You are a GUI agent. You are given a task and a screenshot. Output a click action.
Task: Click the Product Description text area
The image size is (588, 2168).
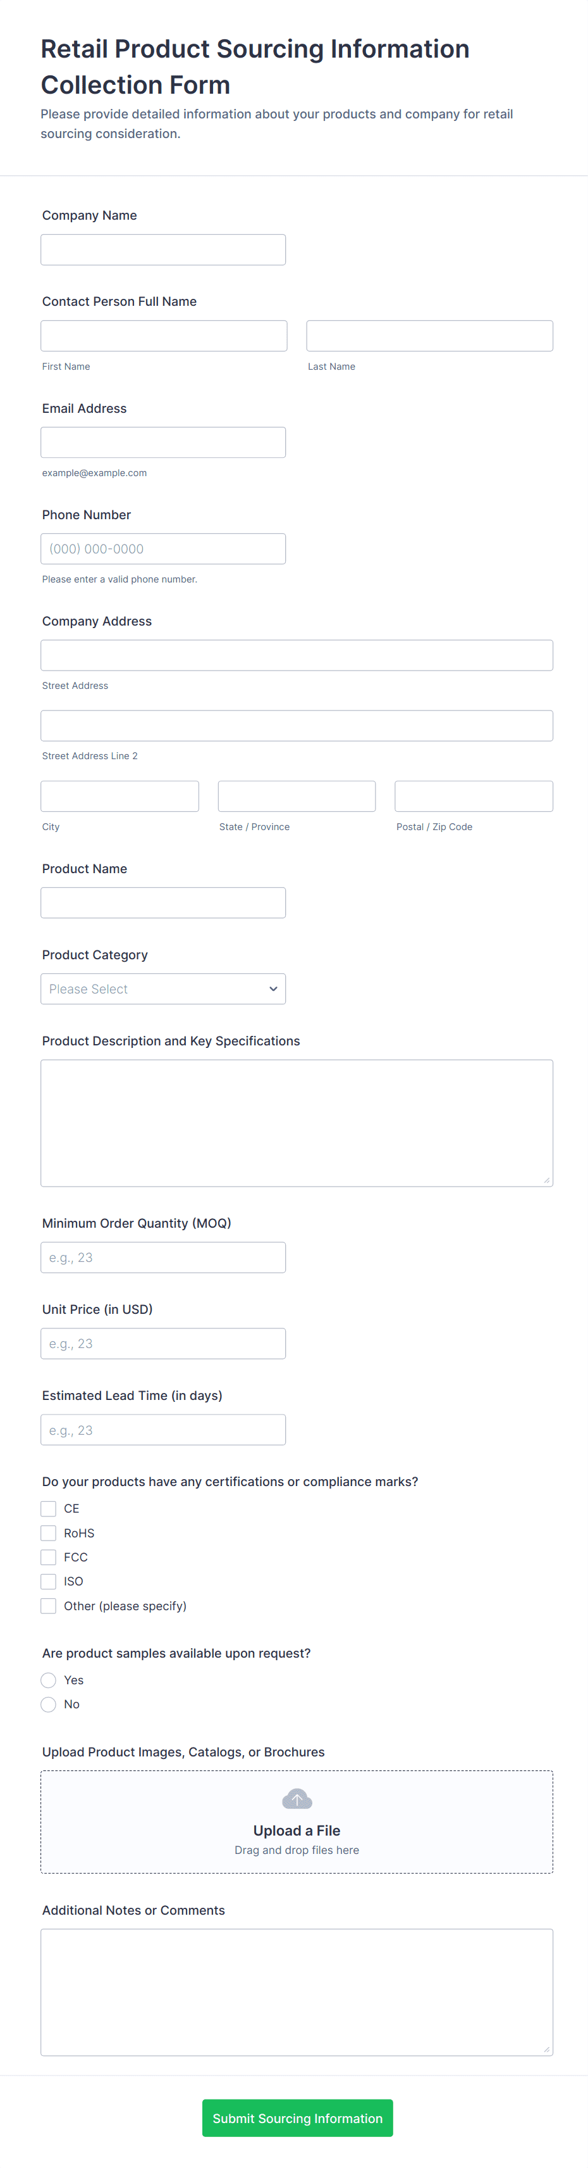click(297, 1123)
